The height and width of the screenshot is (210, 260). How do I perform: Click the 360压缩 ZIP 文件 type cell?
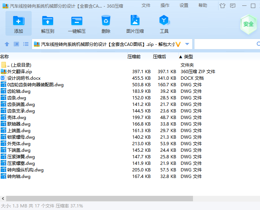coord(198,71)
